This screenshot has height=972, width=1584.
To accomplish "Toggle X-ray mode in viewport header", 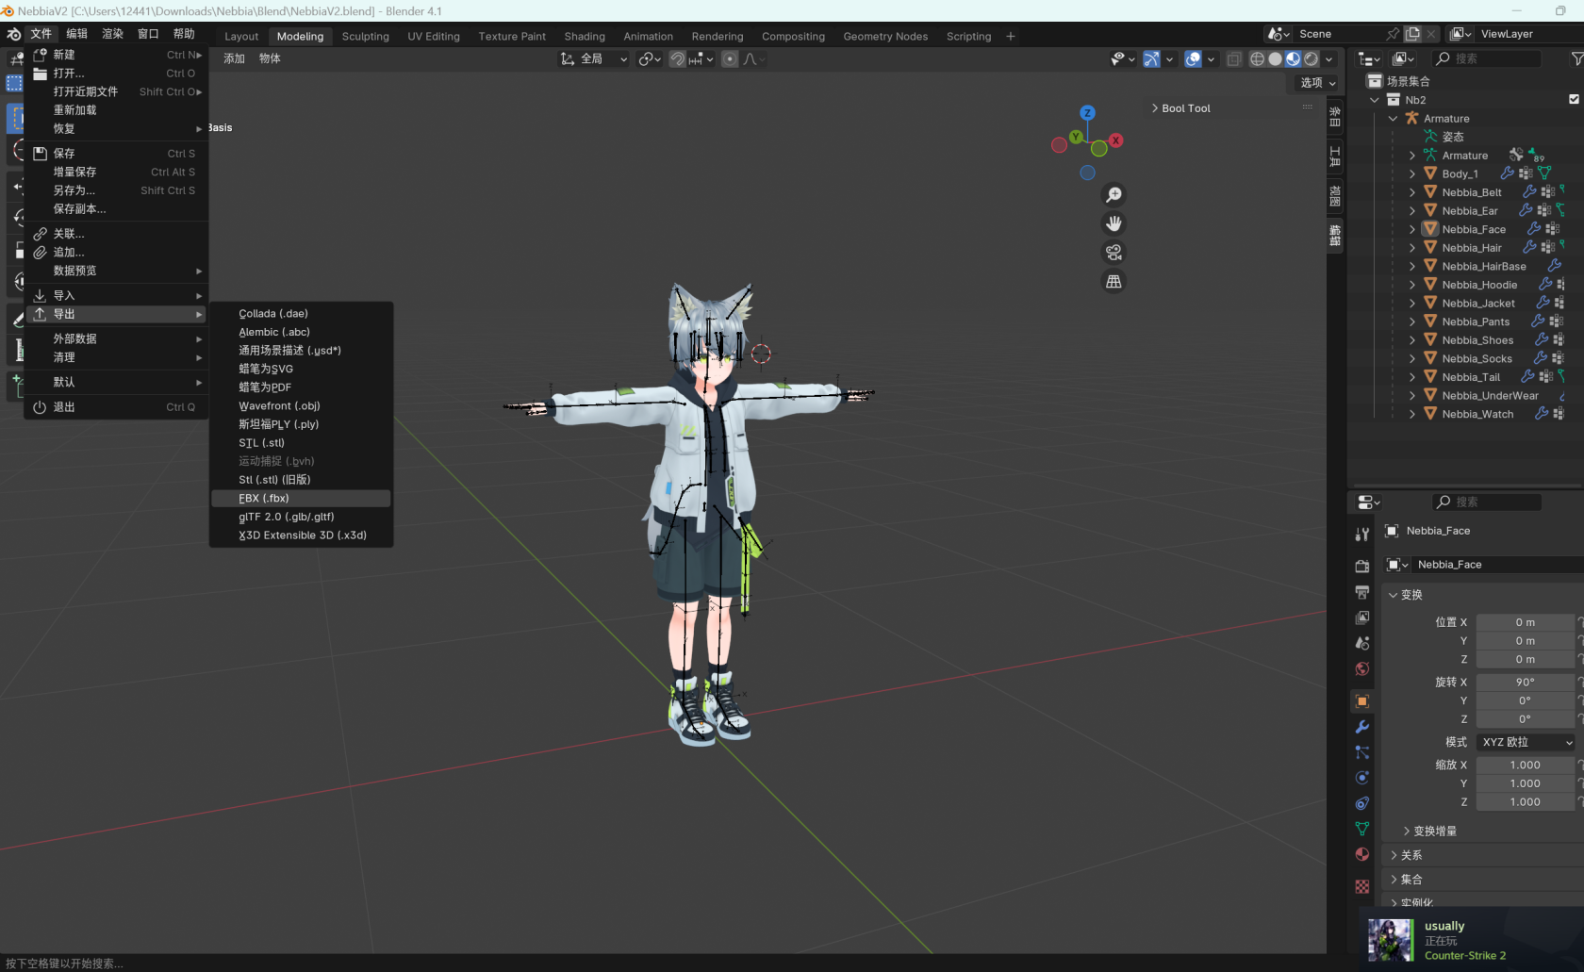I will click(x=1233, y=58).
